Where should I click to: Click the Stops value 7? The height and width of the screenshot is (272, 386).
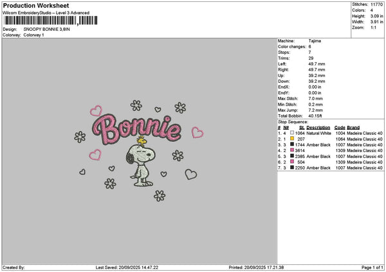pos(309,53)
